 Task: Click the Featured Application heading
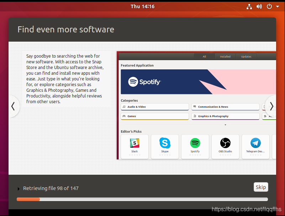[x=137, y=65]
